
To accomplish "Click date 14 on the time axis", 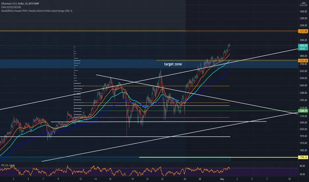I will [95, 179].
